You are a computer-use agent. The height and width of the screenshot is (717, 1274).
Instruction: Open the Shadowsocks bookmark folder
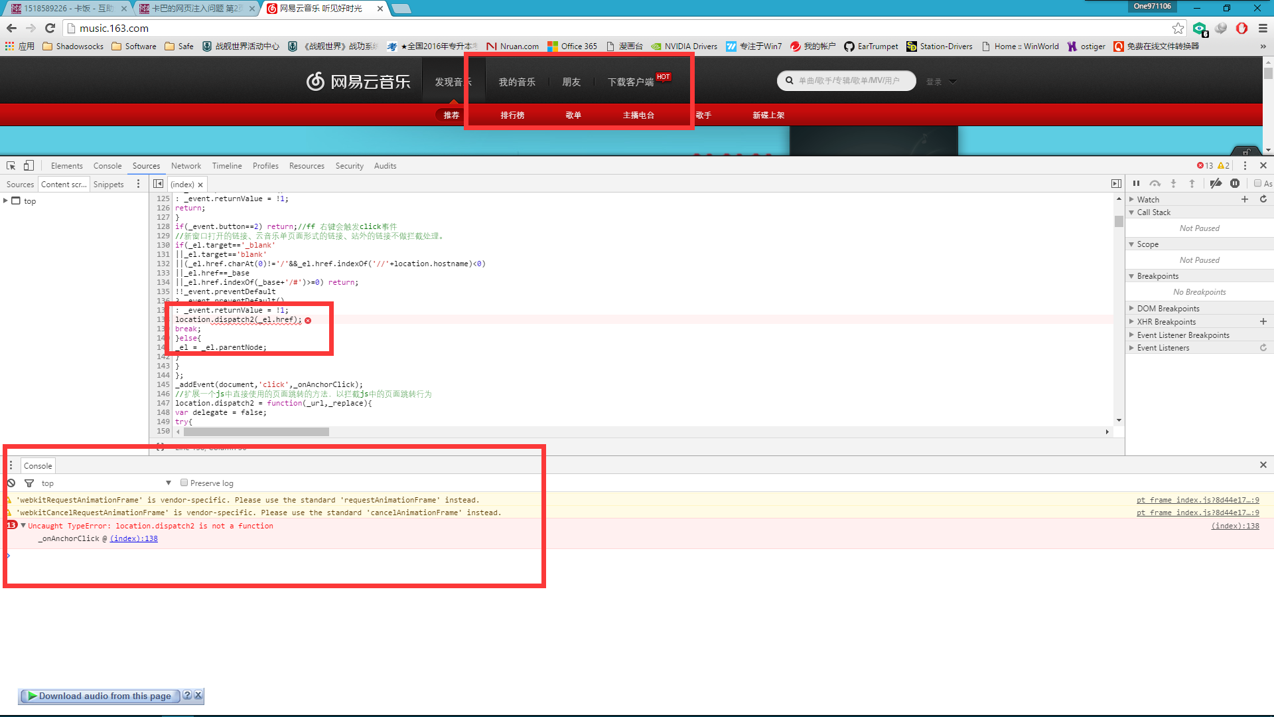pos(73,46)
